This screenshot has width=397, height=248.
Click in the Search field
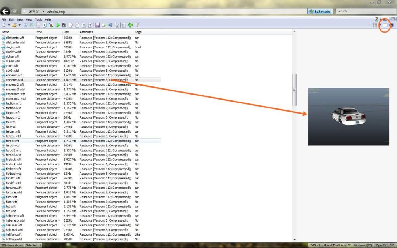pos(364,11)
